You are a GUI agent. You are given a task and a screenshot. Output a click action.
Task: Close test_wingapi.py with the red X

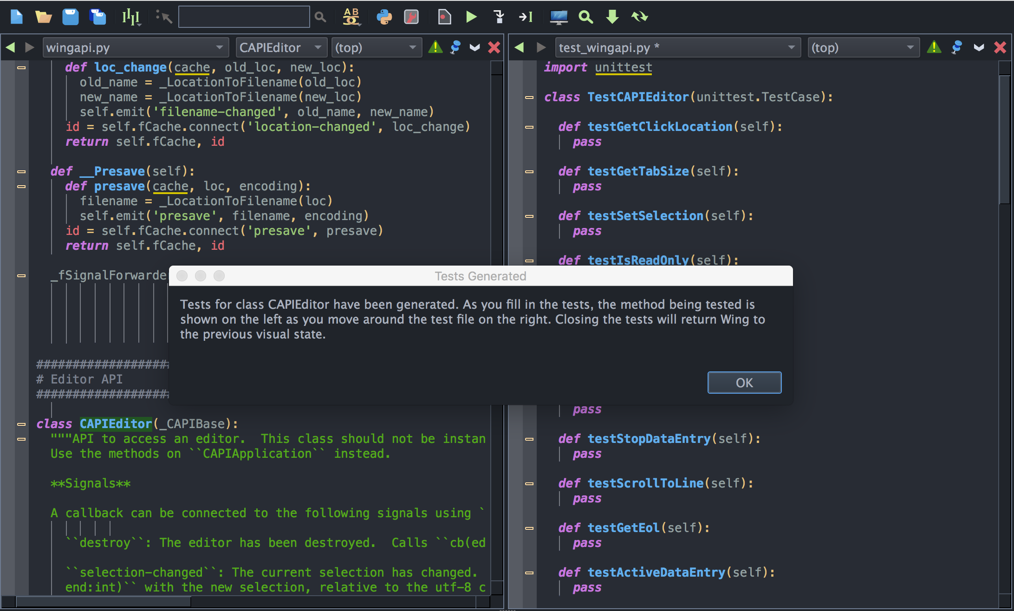(x=1000, y=47)
